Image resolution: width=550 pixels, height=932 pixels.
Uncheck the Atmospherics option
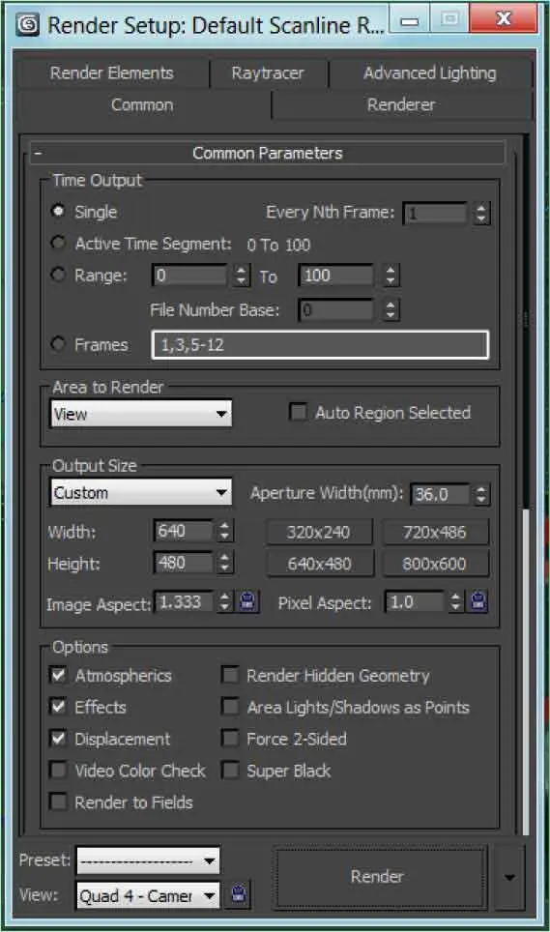[58, 675]
